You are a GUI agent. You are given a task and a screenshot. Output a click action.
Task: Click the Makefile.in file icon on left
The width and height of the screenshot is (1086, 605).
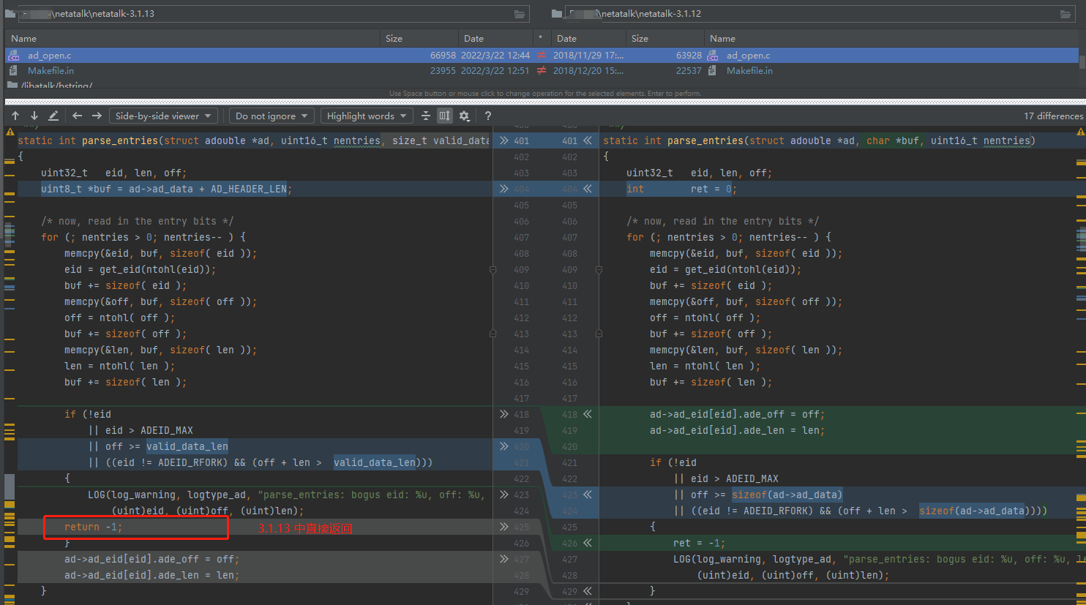point(14,71)
